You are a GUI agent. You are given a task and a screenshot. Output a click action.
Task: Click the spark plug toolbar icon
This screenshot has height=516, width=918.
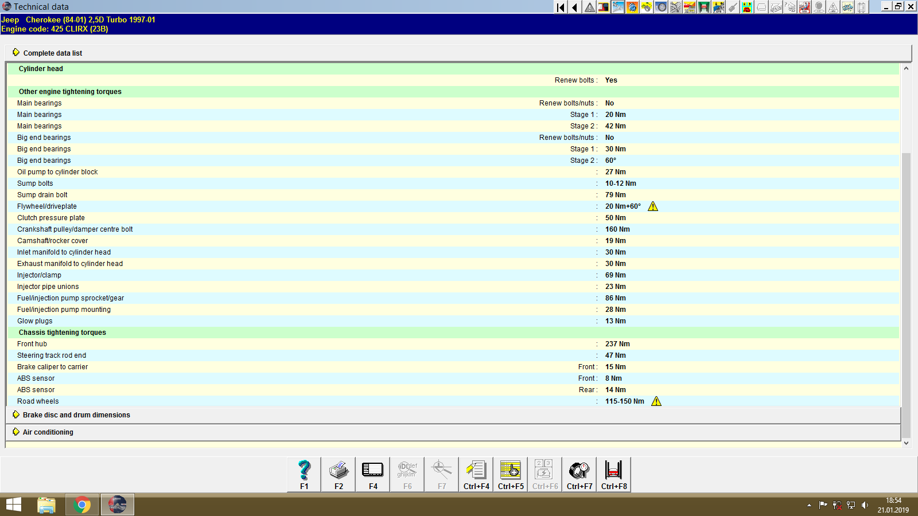coord(732,7)
